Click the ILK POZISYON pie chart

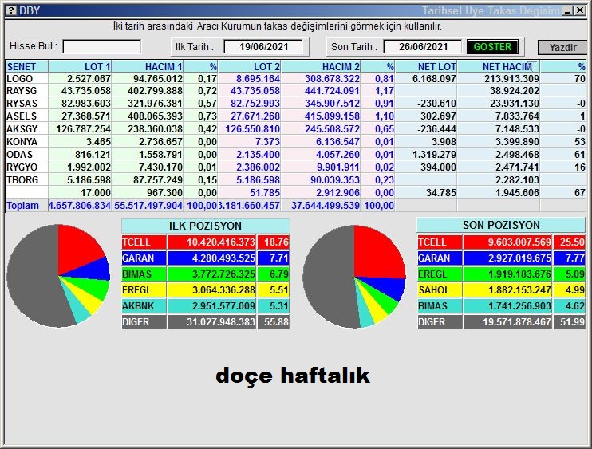point(58,276)
